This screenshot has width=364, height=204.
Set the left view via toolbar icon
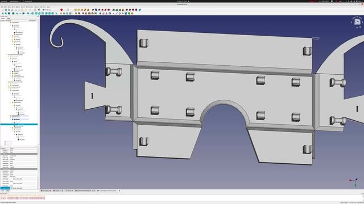pos(52,14)
